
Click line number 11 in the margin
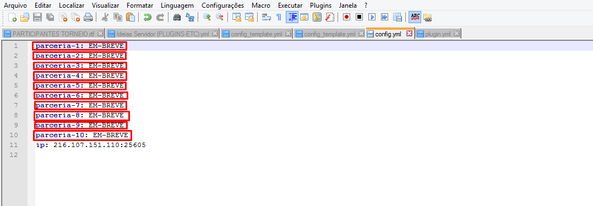click(x=14, y=145)
